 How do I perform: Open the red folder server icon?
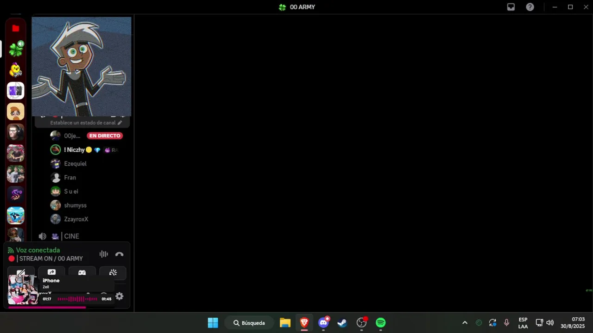(x=16, y=28)
